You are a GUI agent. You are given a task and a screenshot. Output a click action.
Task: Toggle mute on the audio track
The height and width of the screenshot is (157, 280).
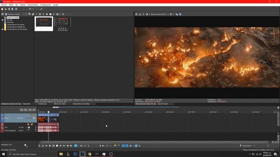tap(28, 124)
